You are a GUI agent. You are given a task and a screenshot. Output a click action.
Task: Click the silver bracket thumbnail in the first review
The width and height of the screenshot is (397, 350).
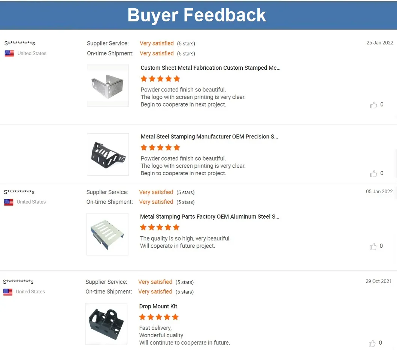[x=108, y=85]
